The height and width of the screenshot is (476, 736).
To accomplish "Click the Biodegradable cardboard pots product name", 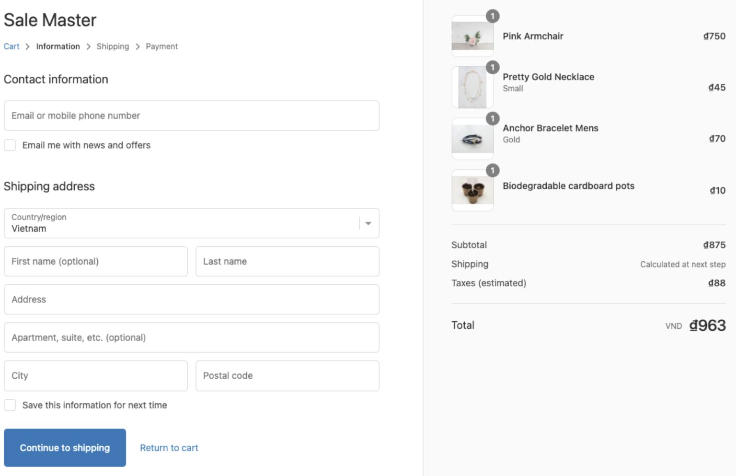I will 568,186.
